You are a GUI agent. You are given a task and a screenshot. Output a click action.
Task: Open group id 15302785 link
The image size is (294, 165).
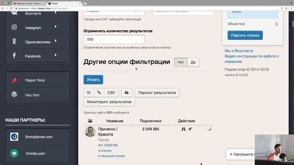[111, 145]
